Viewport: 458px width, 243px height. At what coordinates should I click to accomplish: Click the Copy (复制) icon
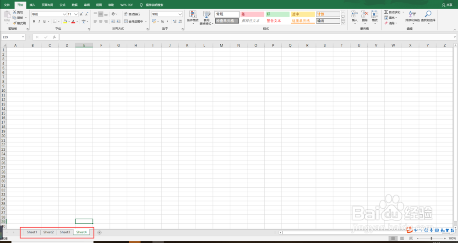[15, 18]
